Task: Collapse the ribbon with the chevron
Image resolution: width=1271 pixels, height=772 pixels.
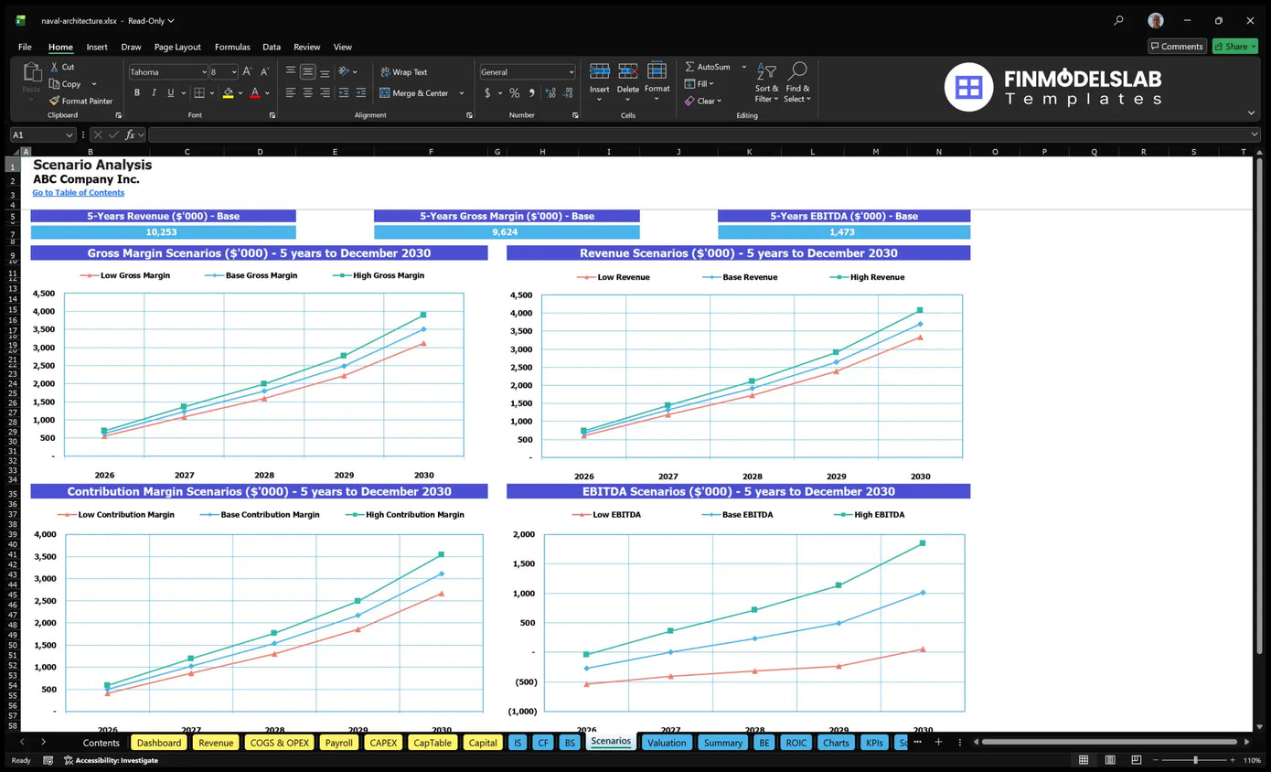Action: point(1251,113)
